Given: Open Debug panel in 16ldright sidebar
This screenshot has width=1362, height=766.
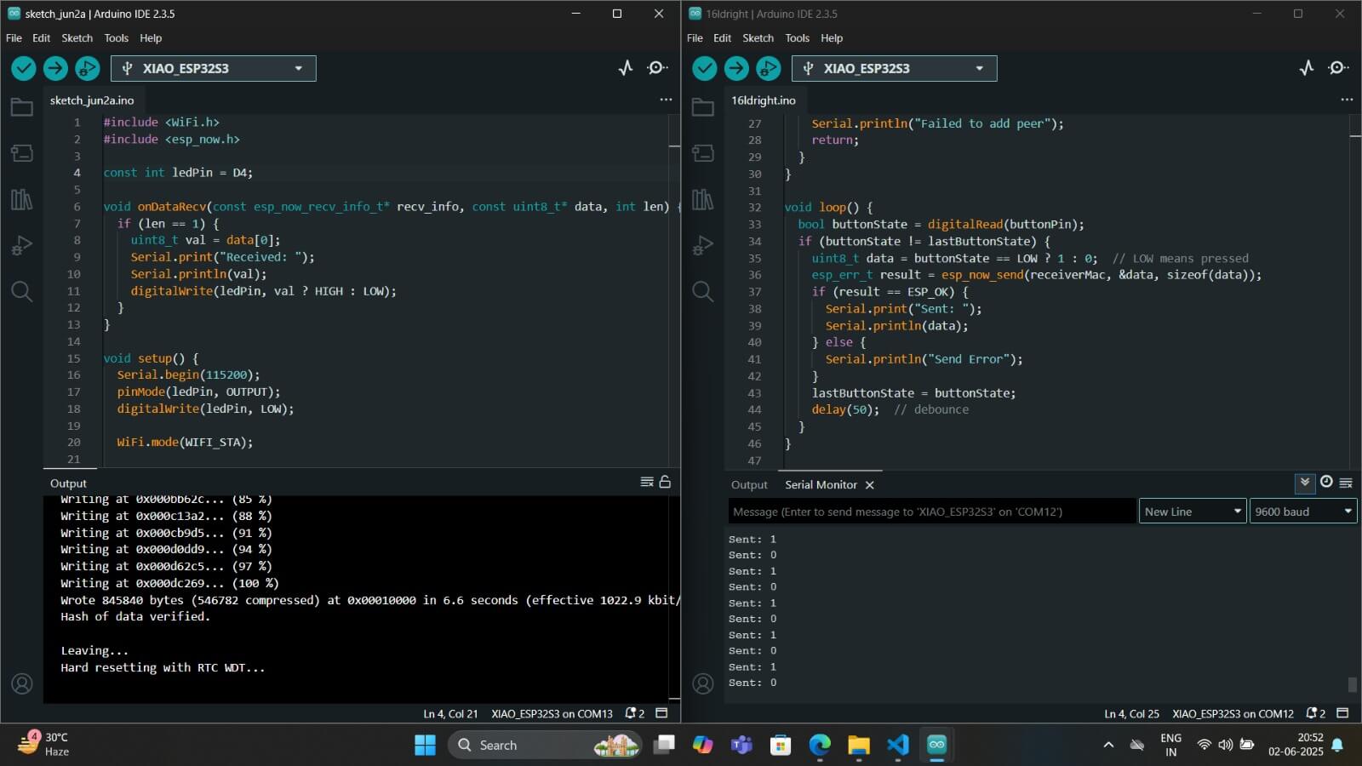Looking at the screenshot, I should coord(703,245).
